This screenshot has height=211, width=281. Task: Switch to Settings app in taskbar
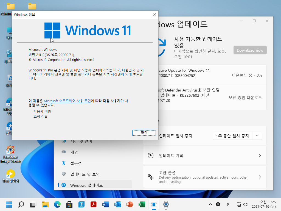(x=166, y=204)
